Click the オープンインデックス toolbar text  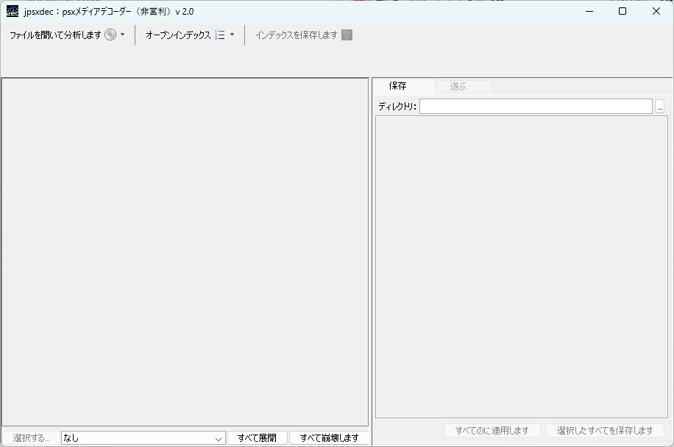(x=178, y=35)
